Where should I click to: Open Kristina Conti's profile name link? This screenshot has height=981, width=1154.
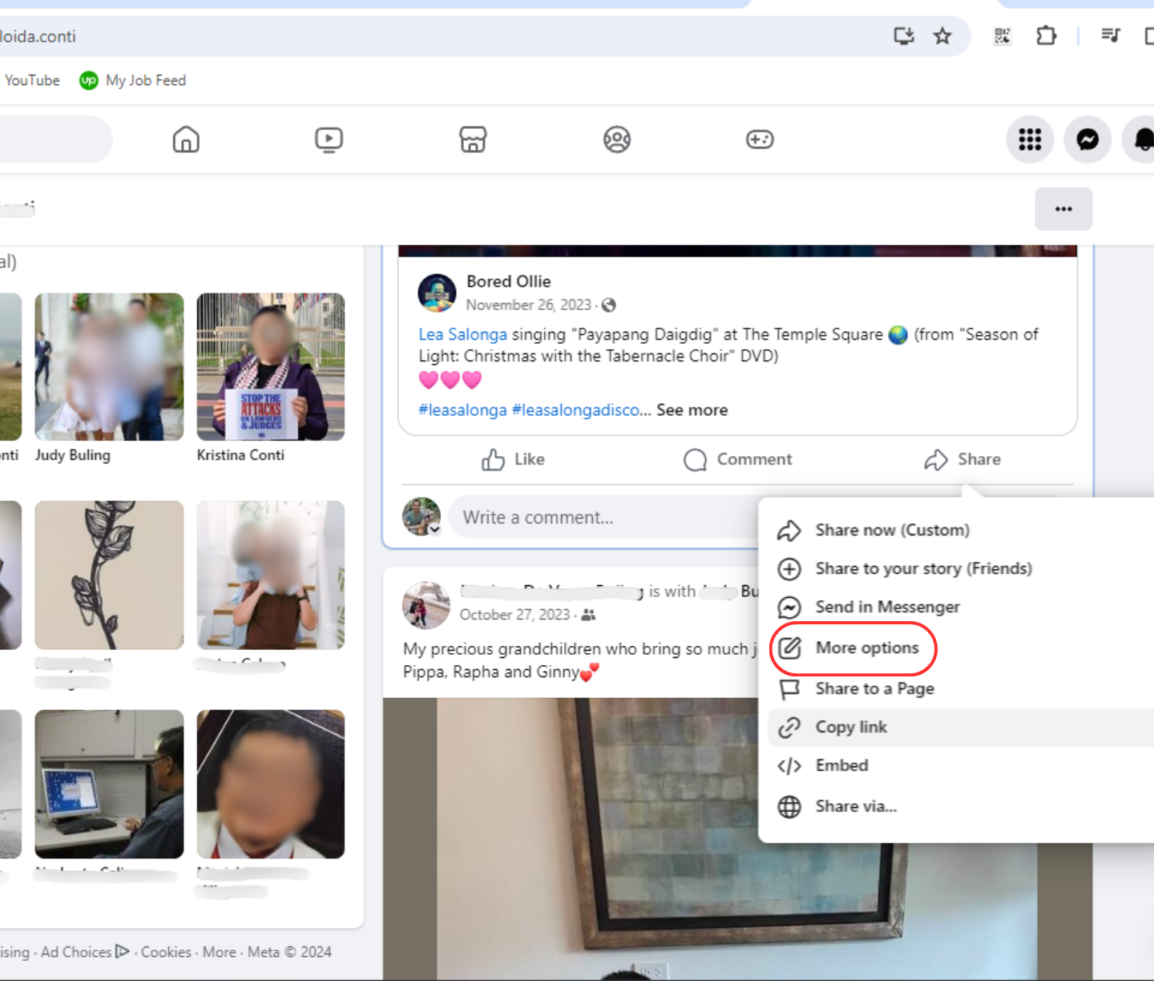point(240,455)
